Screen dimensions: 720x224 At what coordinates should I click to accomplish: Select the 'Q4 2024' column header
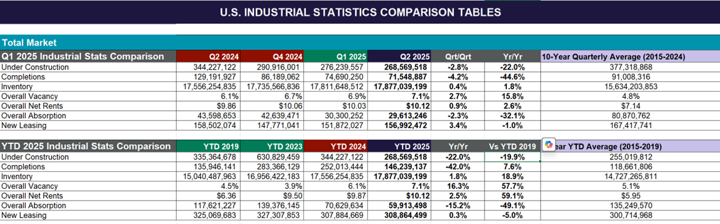[x=272, y=57]
